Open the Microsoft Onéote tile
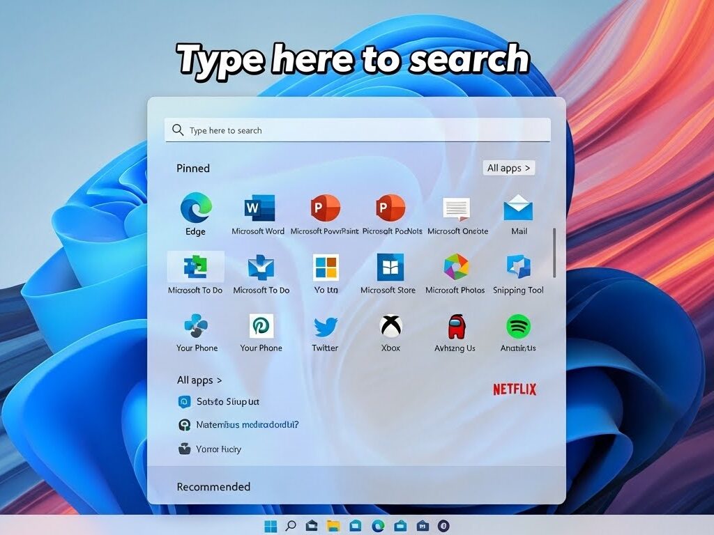This screenshot has height=535, width=714. pyautogui.click(x=457, y=215)
